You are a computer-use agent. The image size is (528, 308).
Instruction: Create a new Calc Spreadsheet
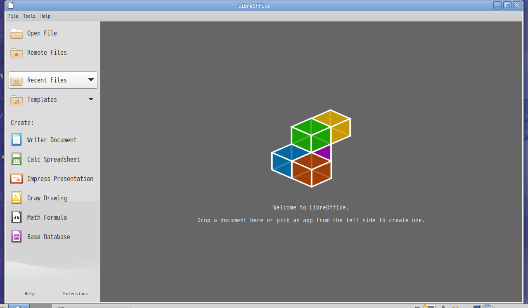53,159
